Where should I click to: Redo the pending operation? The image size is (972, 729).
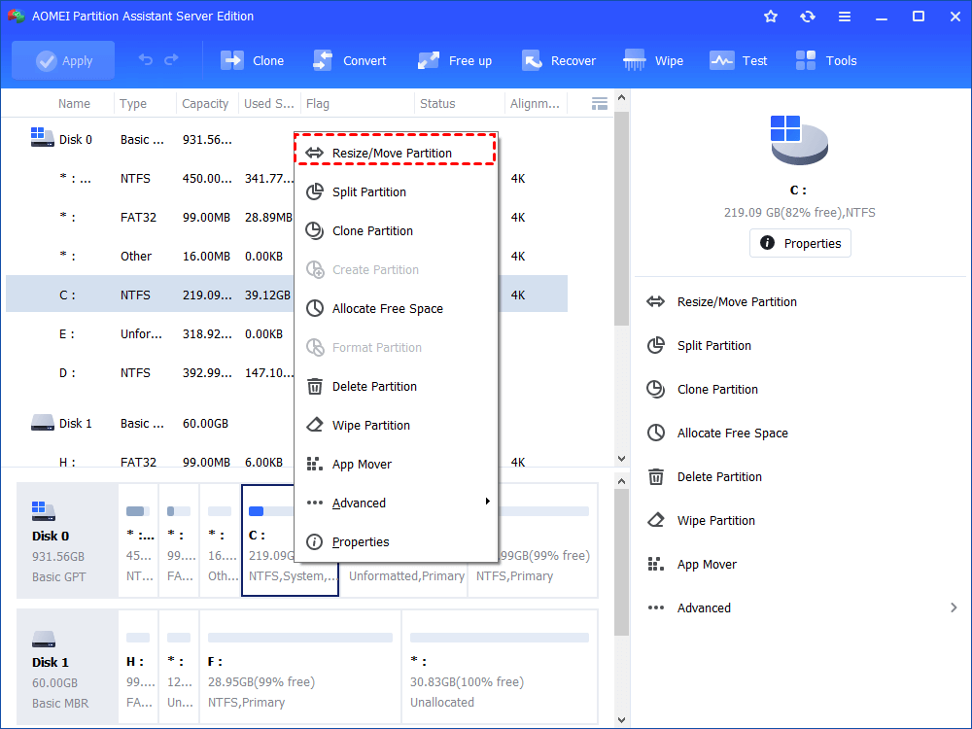pyautogui.click(x=171, y=60)
